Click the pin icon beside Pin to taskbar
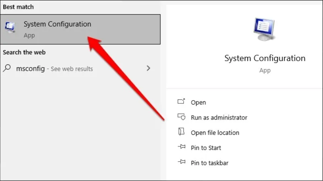 tap(181, 162)
